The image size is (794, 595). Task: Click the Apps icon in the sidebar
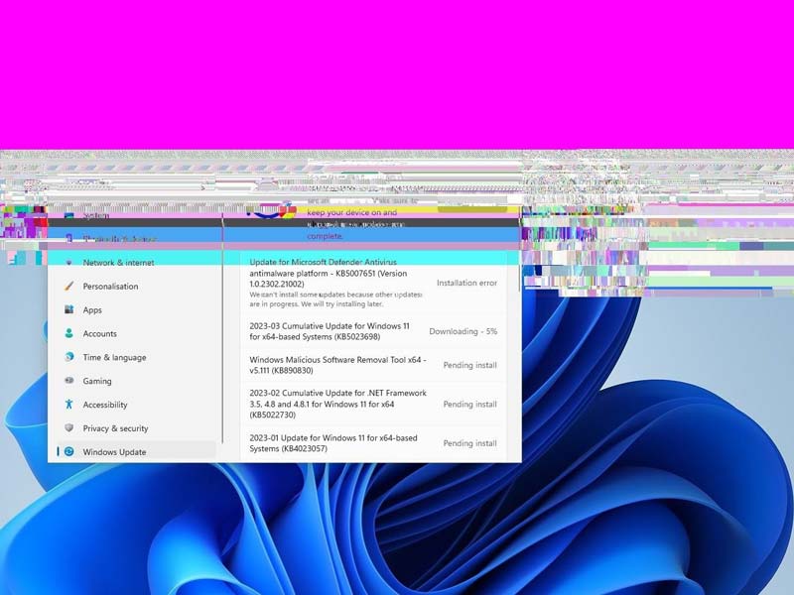67,309
